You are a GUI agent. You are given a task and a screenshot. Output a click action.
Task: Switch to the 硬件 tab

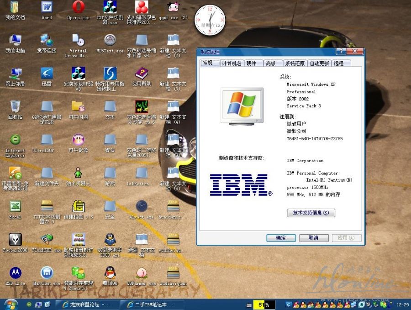click(x=253, y=63)
